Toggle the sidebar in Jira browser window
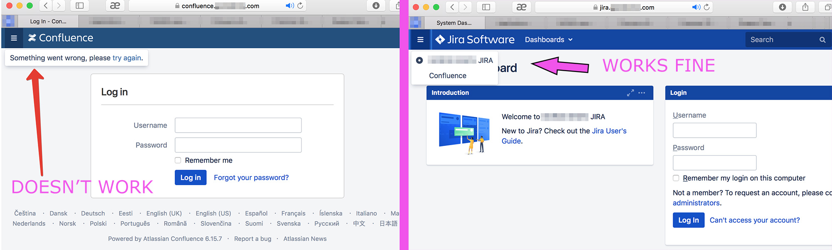This screenshot has height=250, width=832. pos(486,7)
